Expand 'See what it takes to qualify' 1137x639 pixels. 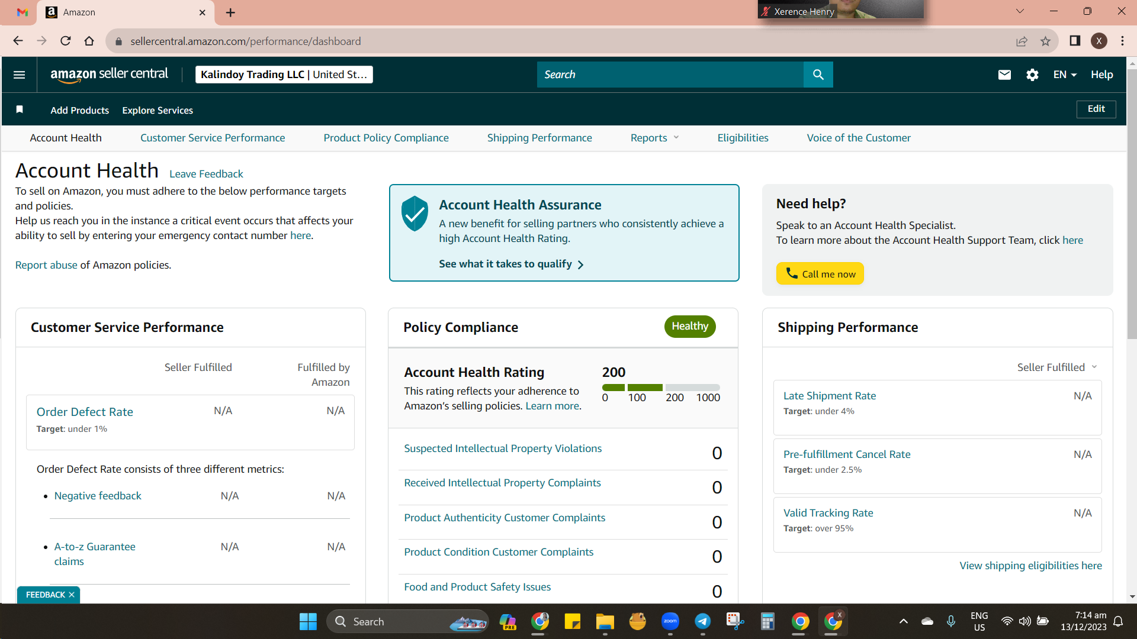coord(511,264)
